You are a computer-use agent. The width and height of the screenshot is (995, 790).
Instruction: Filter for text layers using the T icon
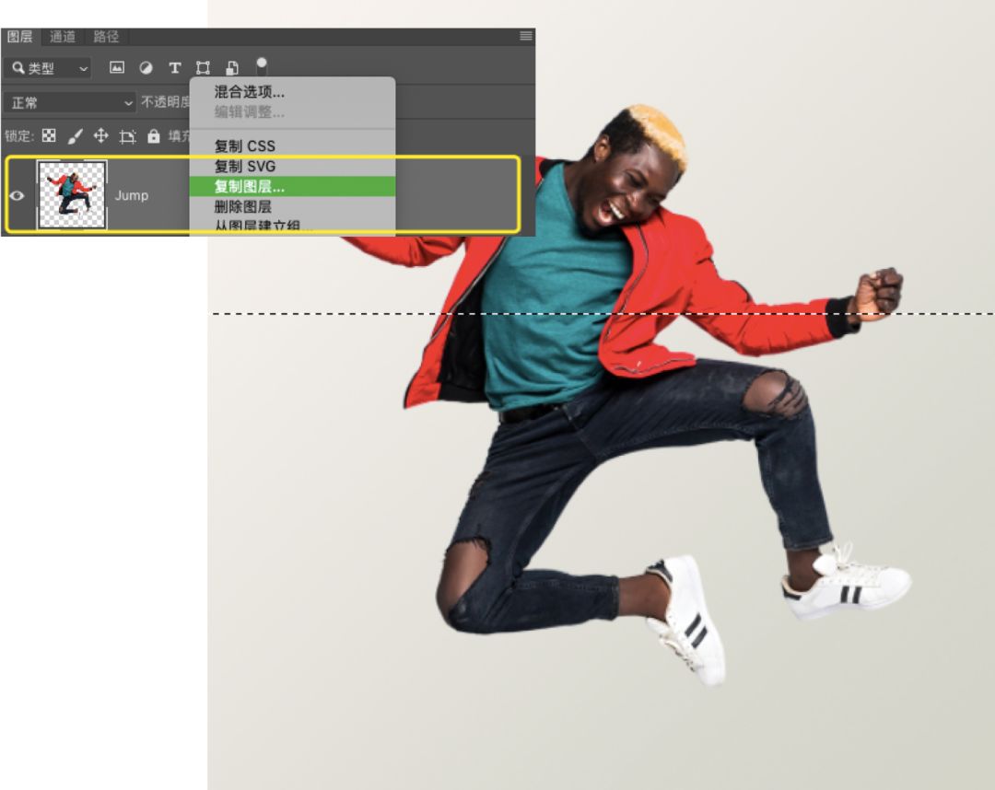173,68
